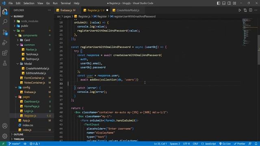This screenshot has height=146, width=260.
Task: Split the editor right icon
Action: click(x=251, y=10)
